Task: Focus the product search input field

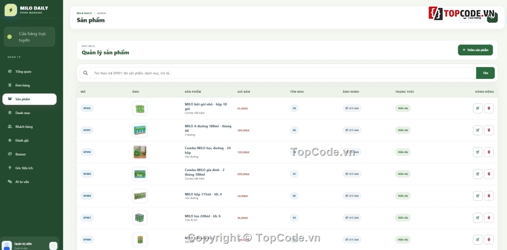Action: point(283,73)
